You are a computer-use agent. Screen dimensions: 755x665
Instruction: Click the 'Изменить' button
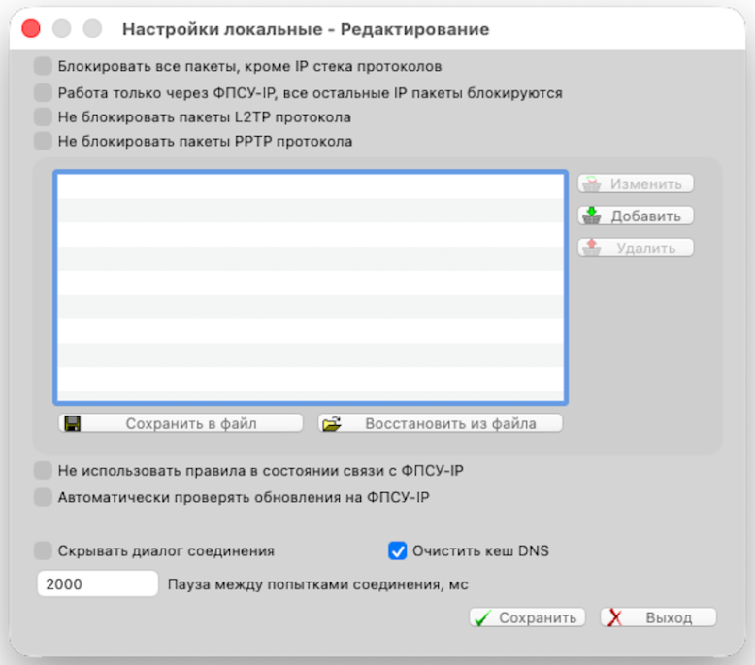(x=636, y=183)
